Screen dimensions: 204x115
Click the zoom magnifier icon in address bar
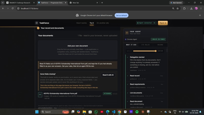[173, 8]
